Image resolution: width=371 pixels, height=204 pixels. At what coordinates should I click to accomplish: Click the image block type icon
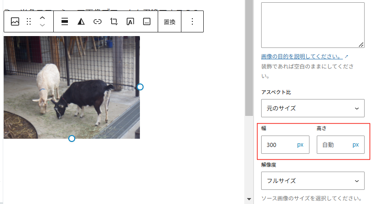click(x=15, y=21)
